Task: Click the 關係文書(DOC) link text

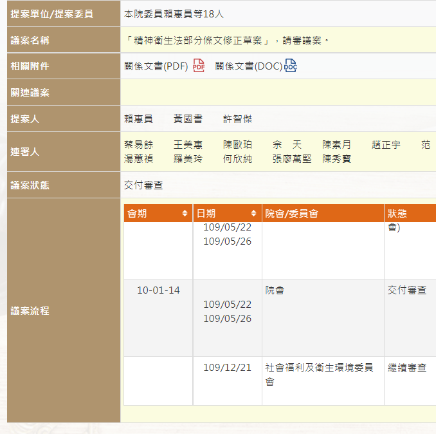Action: click(x=249, y=66)
